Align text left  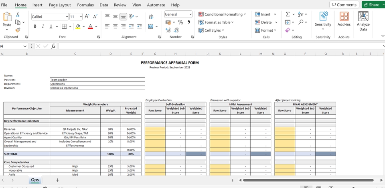[107, 26]
